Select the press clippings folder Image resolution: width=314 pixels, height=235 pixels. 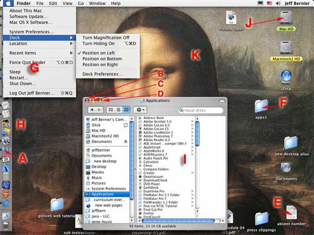click(x=261, y=219)
